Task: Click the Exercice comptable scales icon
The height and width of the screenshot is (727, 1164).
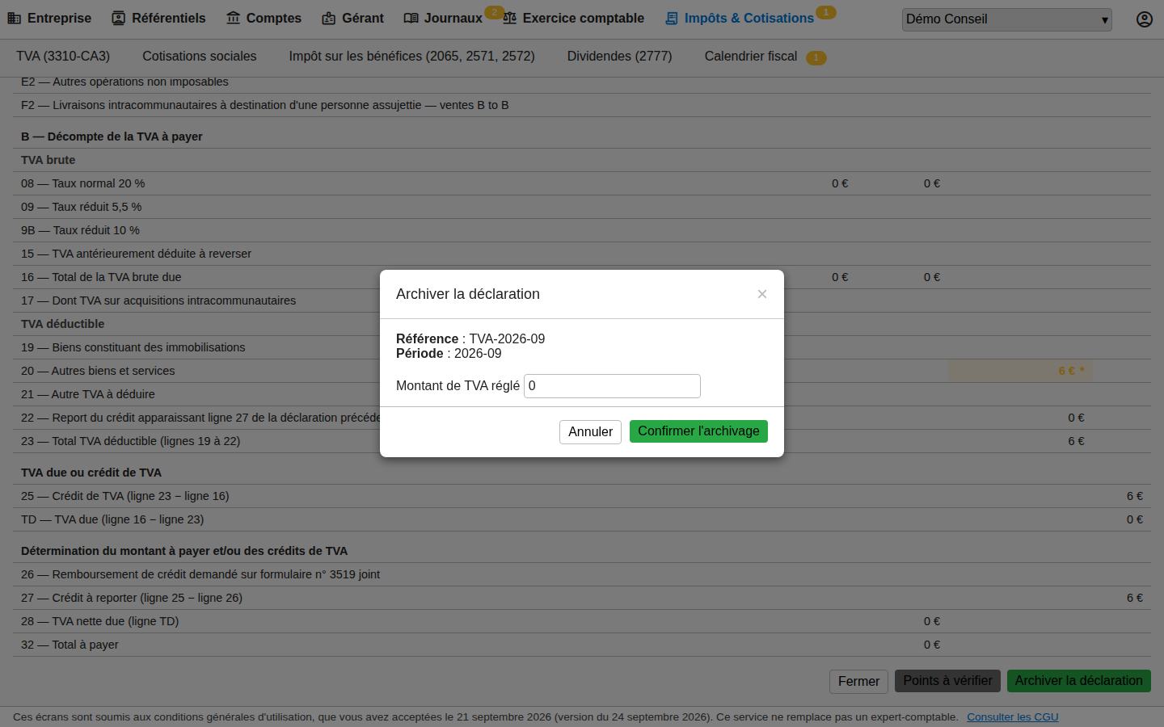Action: coord(509,18)
